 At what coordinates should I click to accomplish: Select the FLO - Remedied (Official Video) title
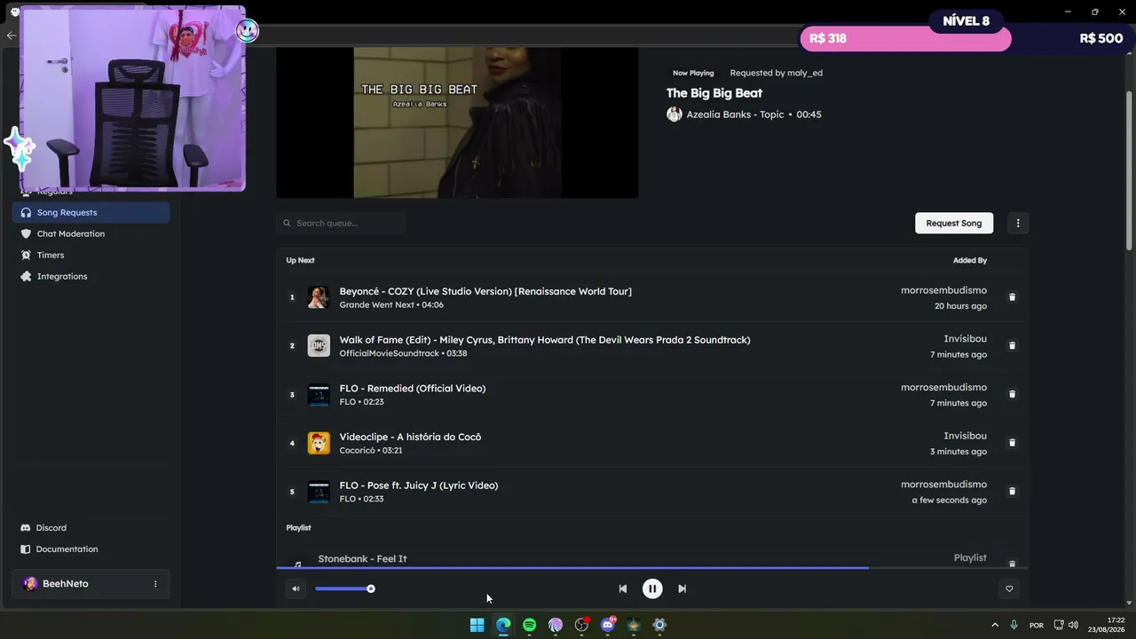tap(413, 389)
